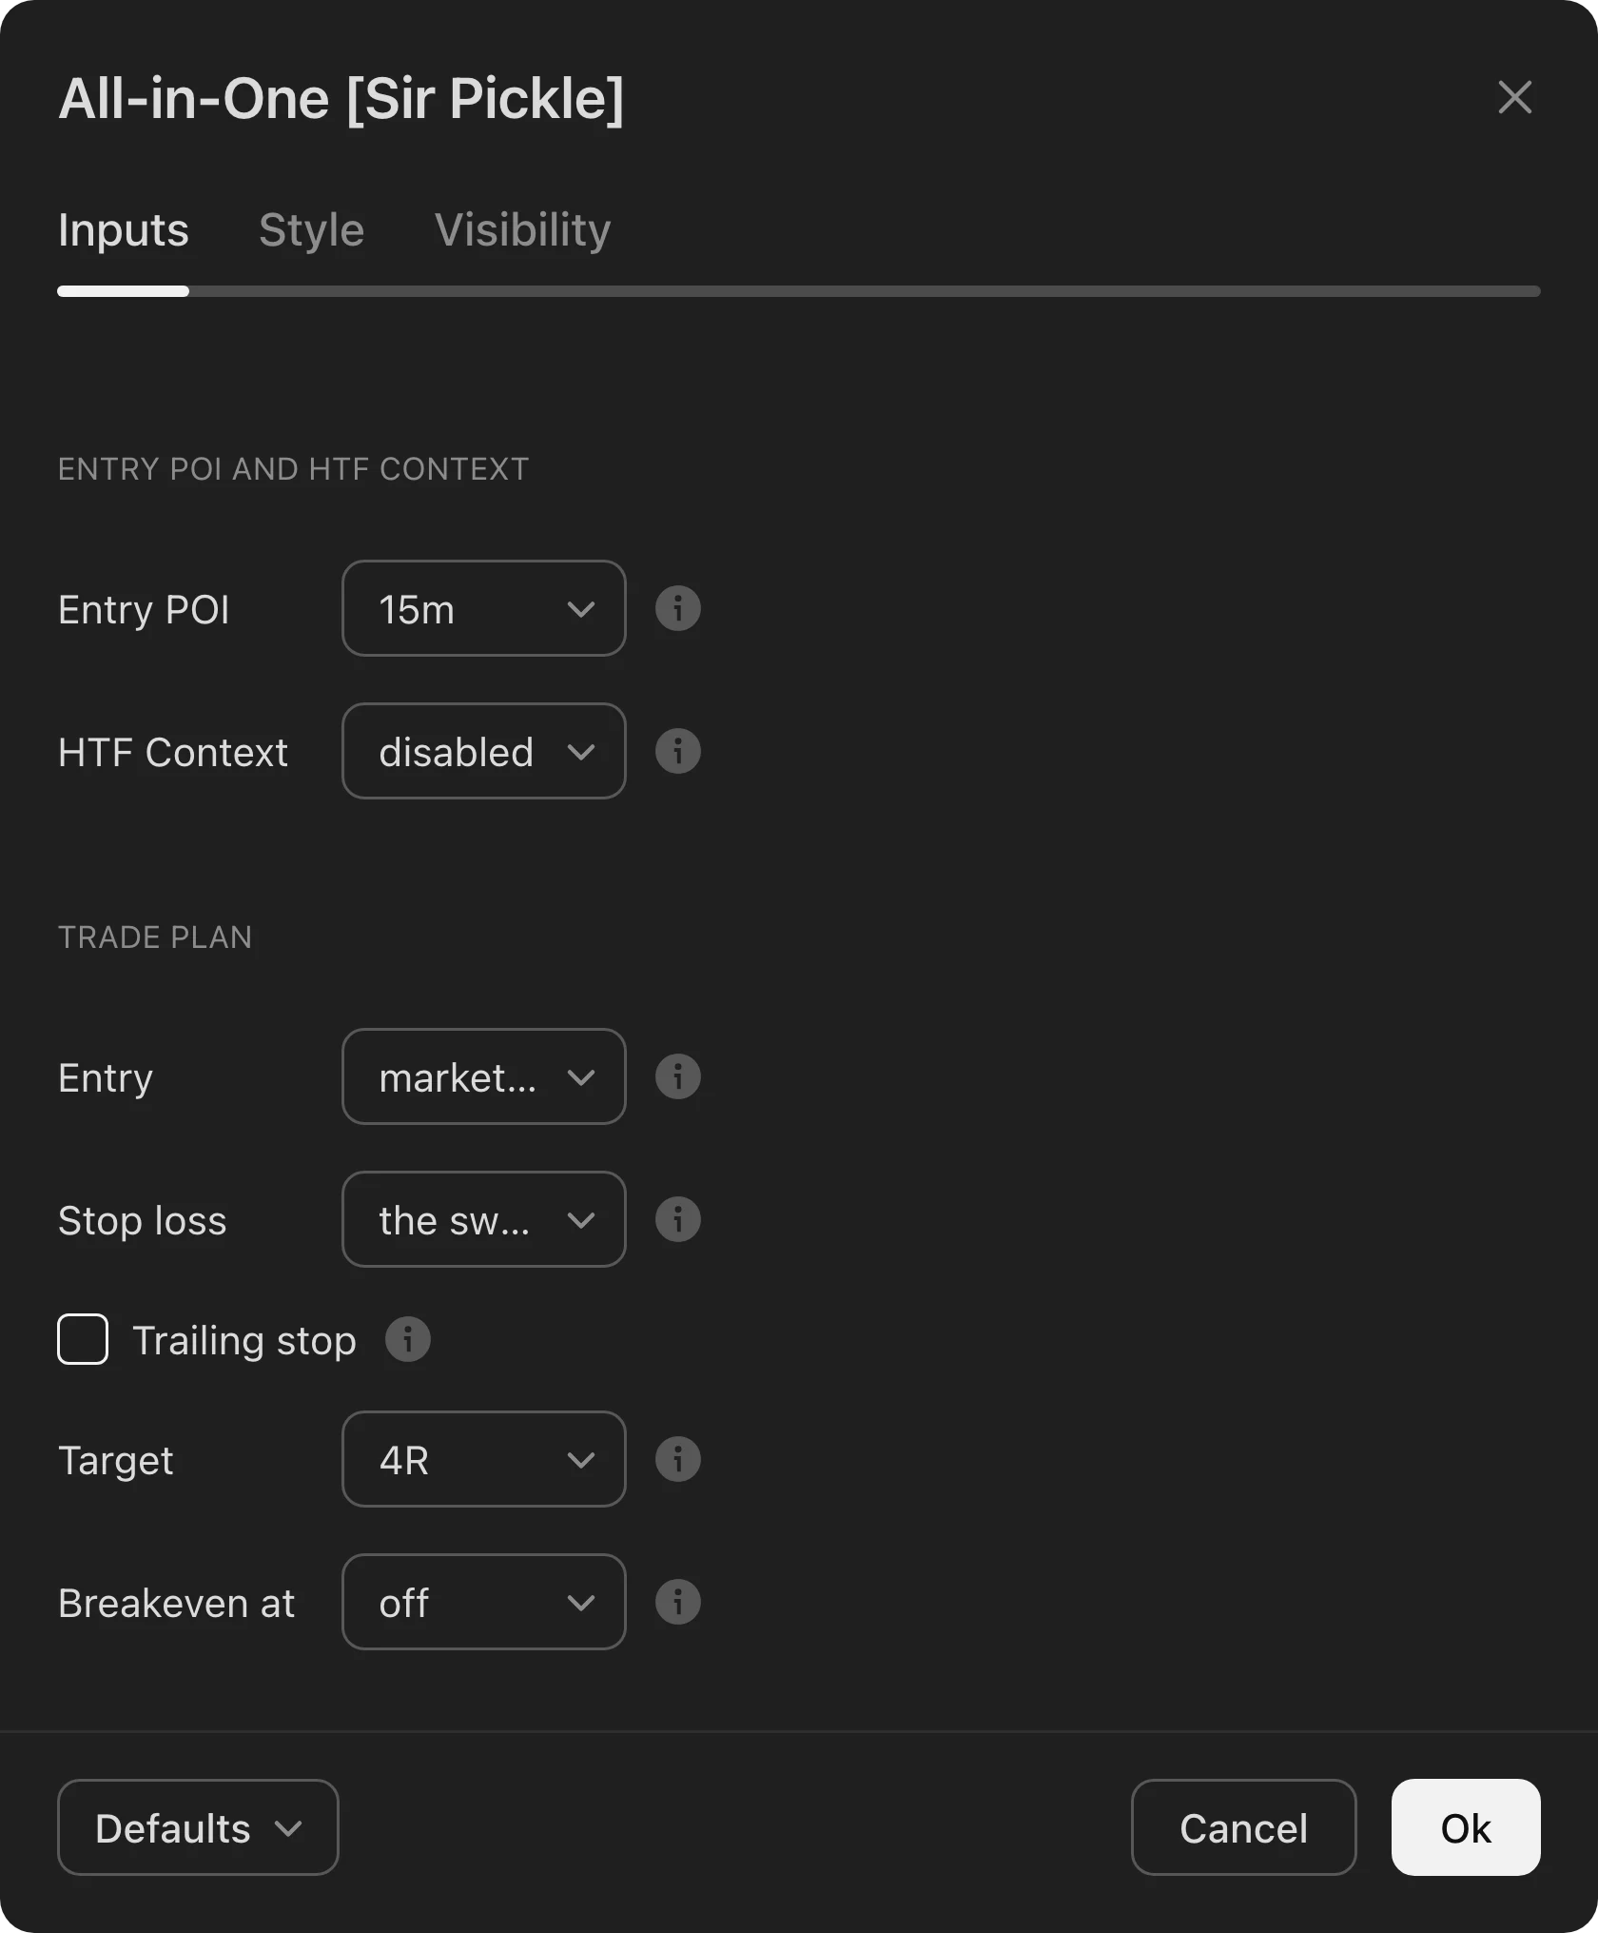
Task: Expand the Stop loss dropdown
Action: point(483,1219)
